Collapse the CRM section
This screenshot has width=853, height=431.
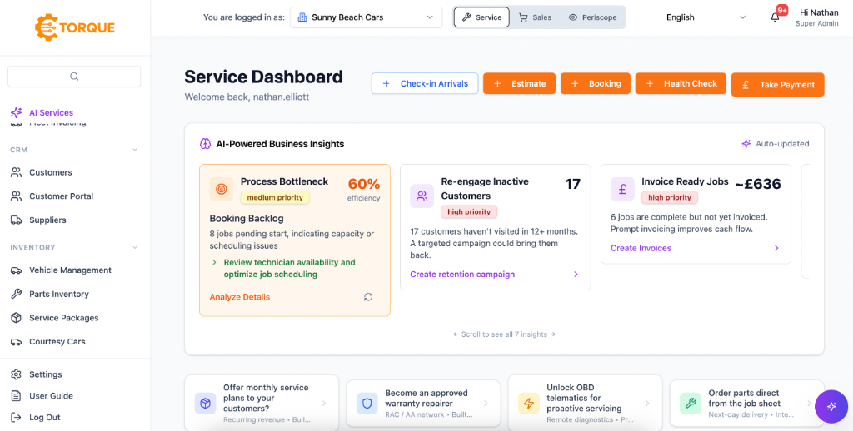[135, 150]
